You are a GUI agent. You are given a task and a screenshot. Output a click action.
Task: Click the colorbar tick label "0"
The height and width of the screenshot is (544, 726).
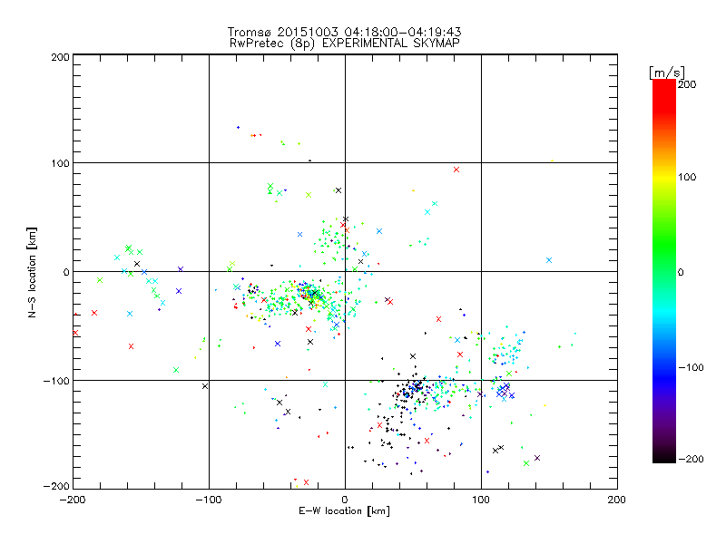(x=681, y=273)
